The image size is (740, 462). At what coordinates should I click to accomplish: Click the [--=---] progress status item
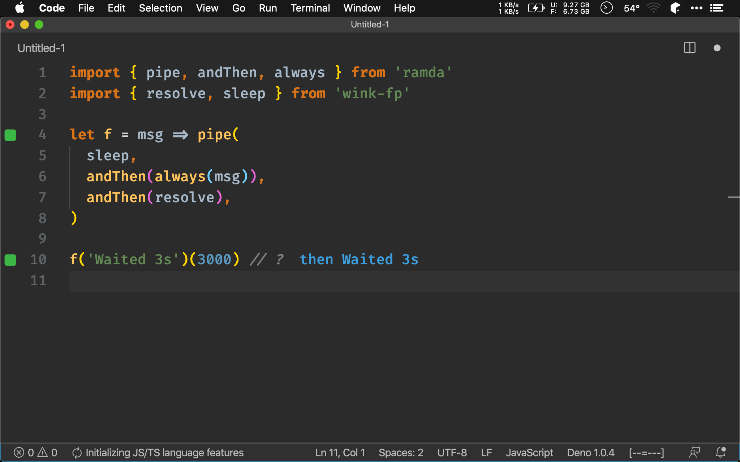(x=646, y=453)
